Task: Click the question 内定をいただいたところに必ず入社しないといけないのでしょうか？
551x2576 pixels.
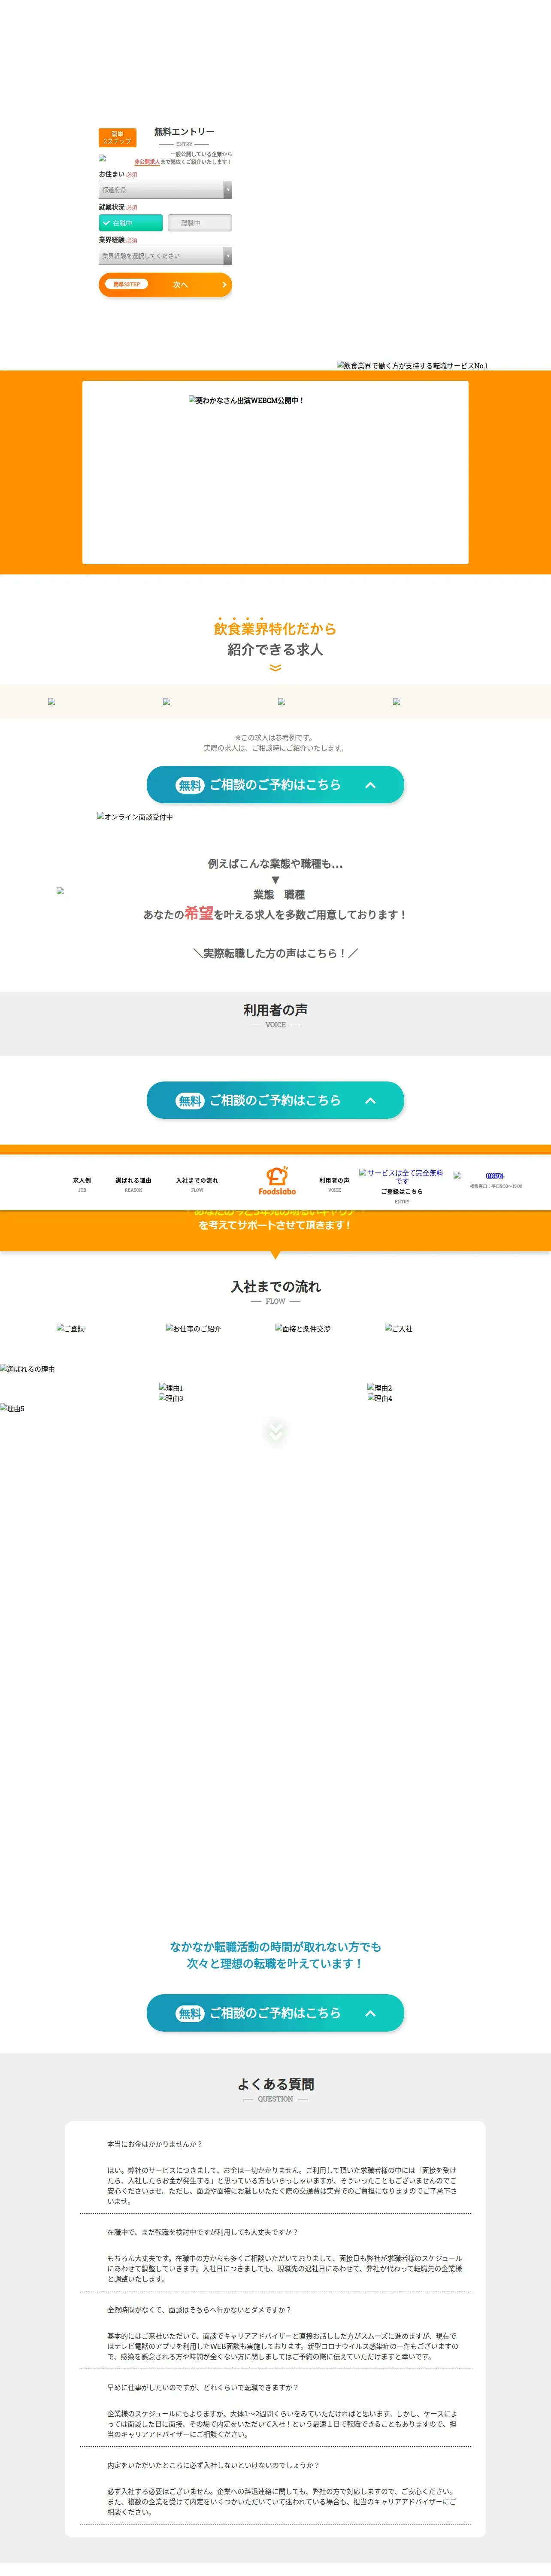Action: click(x=213, y=2465)
